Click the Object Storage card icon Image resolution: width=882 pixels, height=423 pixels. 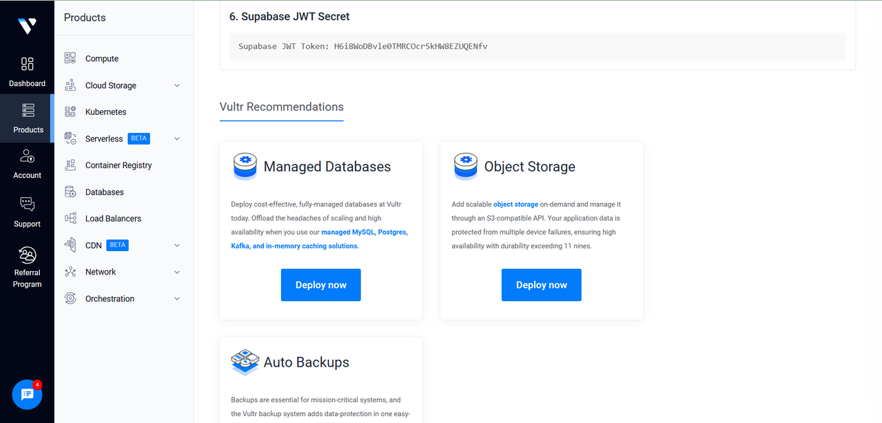465,166
